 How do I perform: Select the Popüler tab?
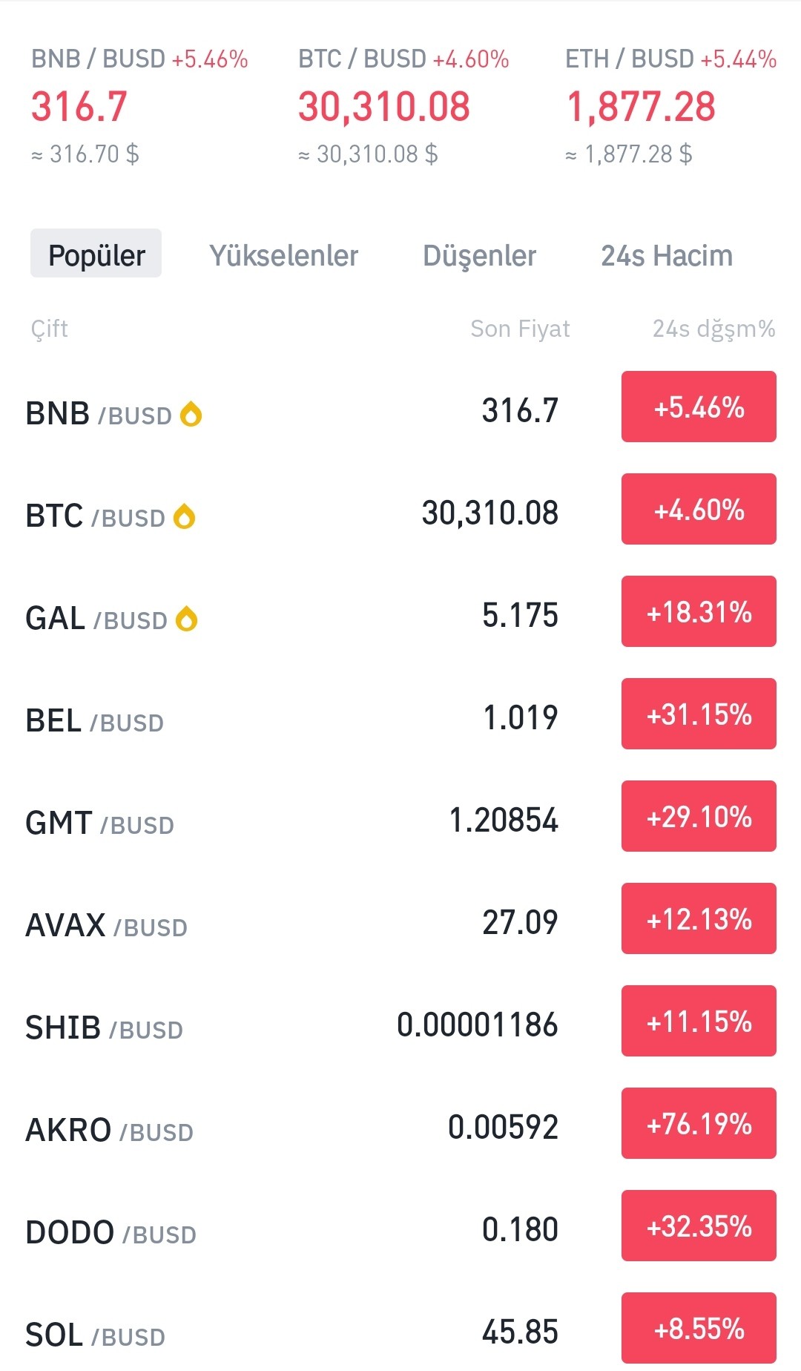[96, 254]
